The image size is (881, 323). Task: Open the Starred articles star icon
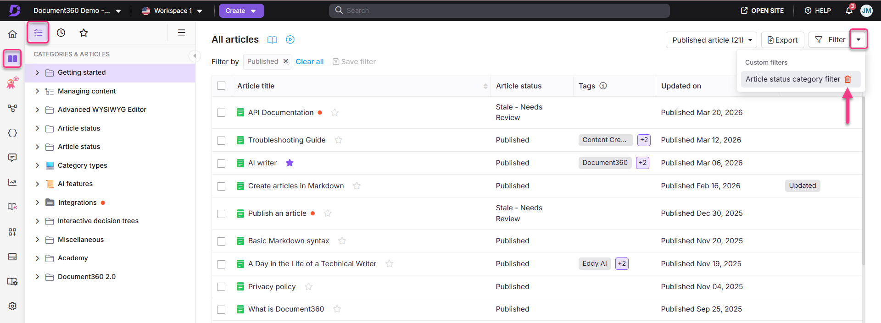tap(84, 33)
